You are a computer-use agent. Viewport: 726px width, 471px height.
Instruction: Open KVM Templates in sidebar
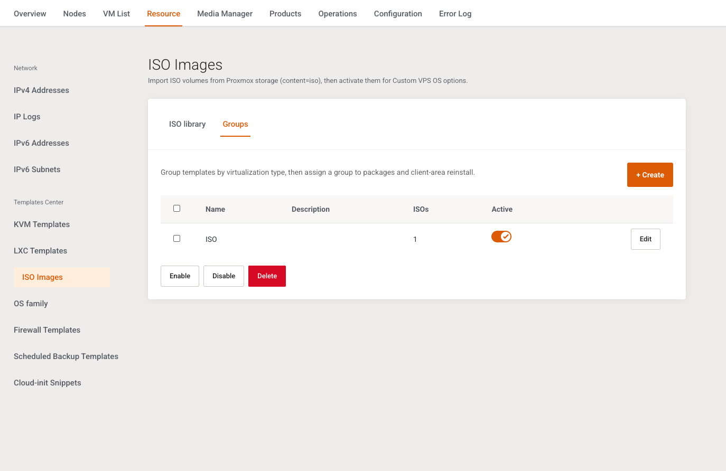[x=42, y=224]
